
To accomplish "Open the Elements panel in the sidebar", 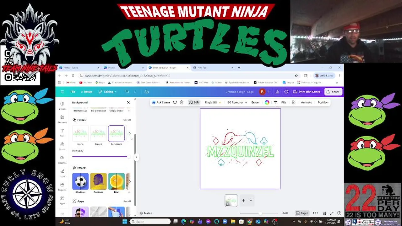I will coord(62,119).
